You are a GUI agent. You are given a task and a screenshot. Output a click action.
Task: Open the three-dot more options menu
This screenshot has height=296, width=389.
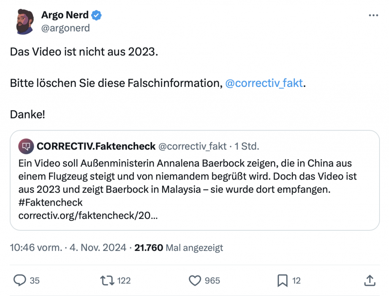coord(374,16)
